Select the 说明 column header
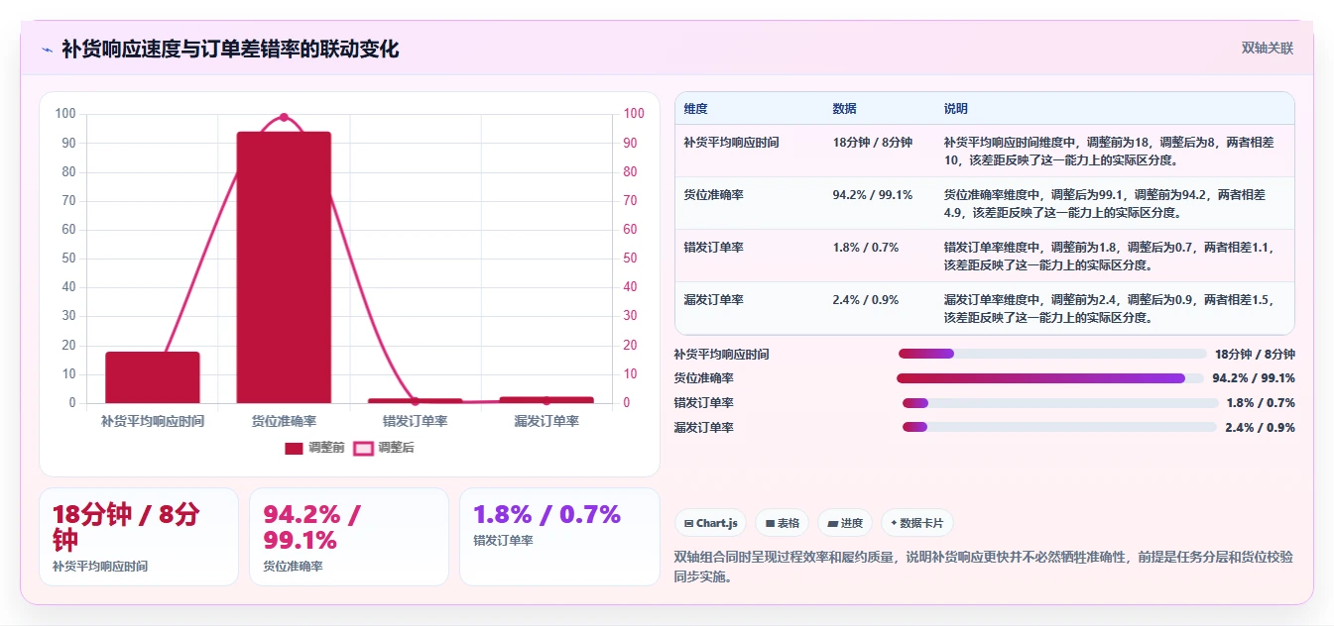 956,109
